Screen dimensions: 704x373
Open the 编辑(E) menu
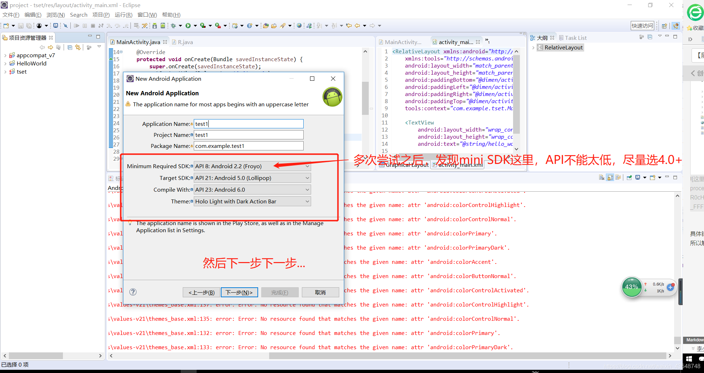click(33, 15)
